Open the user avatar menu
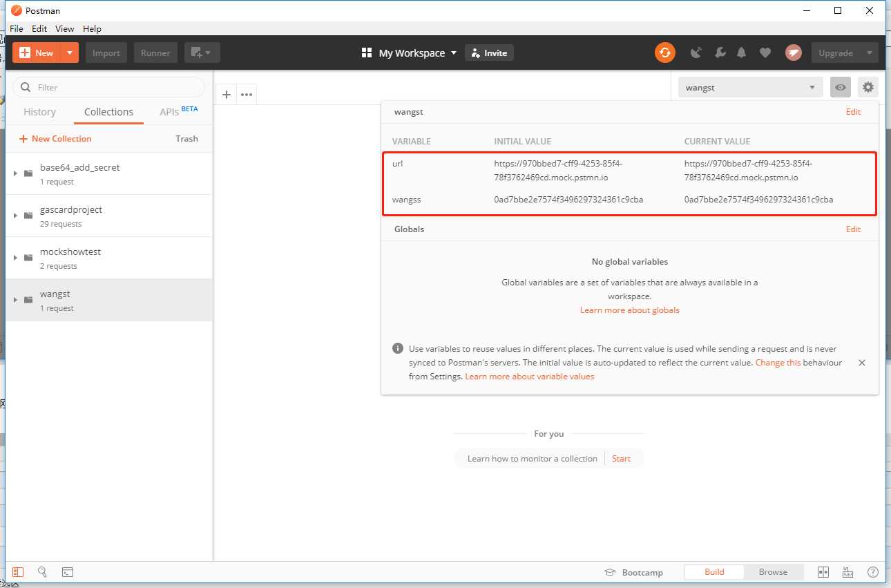Viewport: 891px width, 588px height. (793, 53)
